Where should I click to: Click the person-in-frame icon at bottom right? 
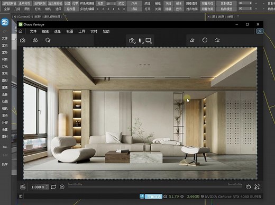tap(257, 187)
